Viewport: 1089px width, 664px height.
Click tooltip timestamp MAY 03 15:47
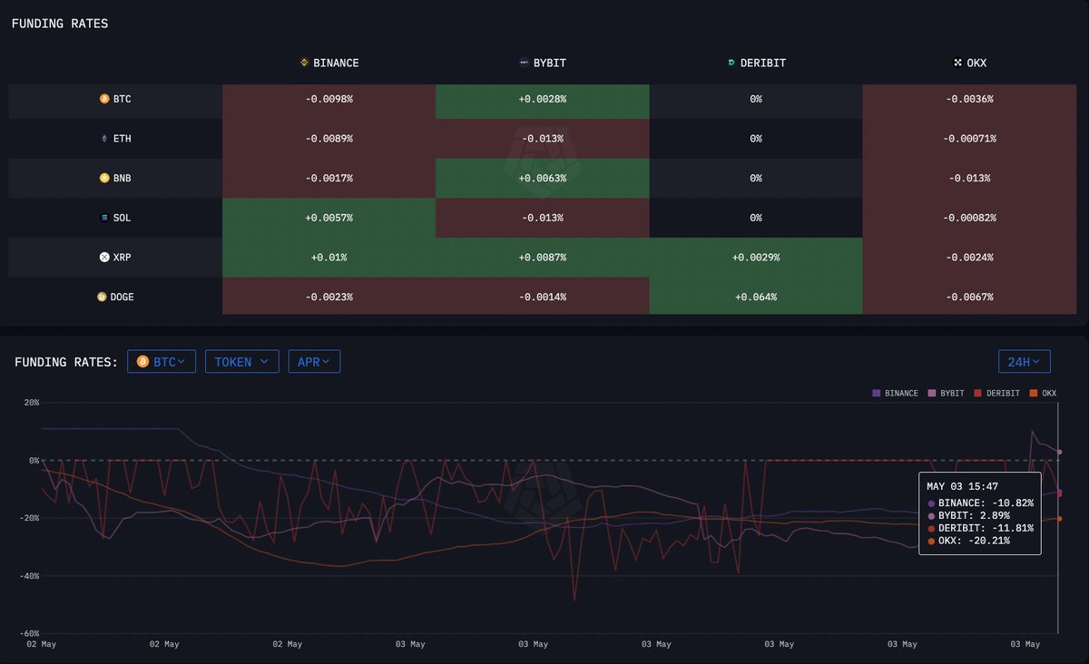[x=962, y=487]
